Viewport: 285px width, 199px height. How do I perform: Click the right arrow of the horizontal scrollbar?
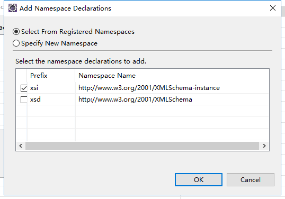point(264,146)
